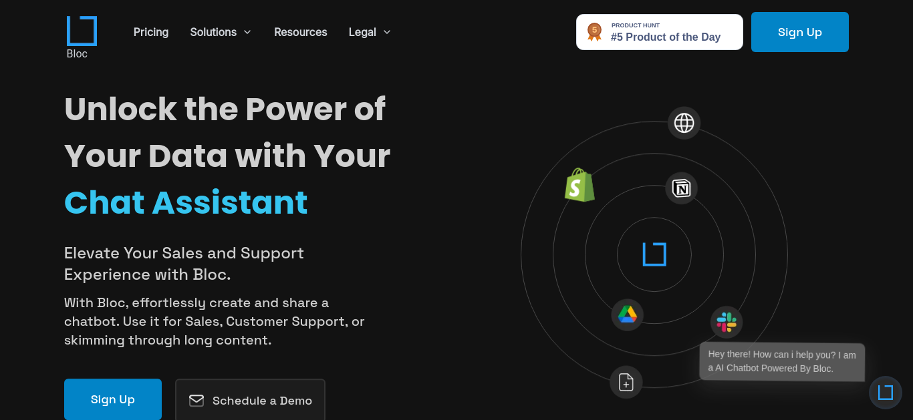
Task: Click the Product Hunt medal icon
Action: tap(594, 31)
